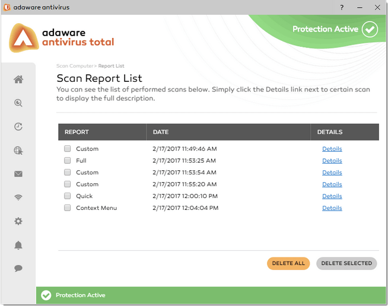Open Details for the Full scan
The image size is (388, 306).
point(332,161)
